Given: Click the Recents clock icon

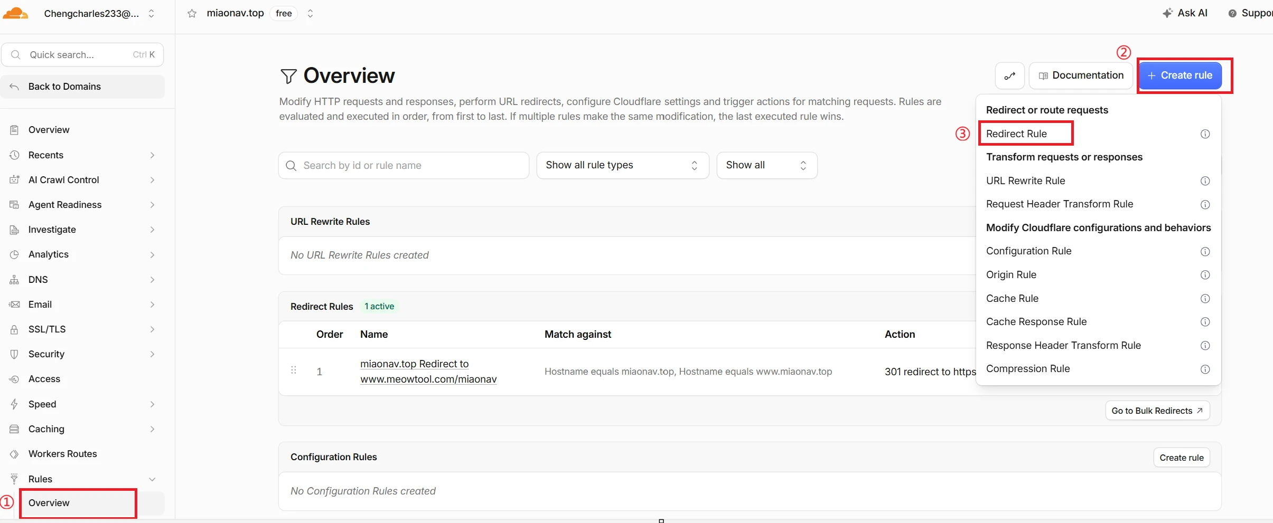Looking at the screenshot, I should point(14,155).
